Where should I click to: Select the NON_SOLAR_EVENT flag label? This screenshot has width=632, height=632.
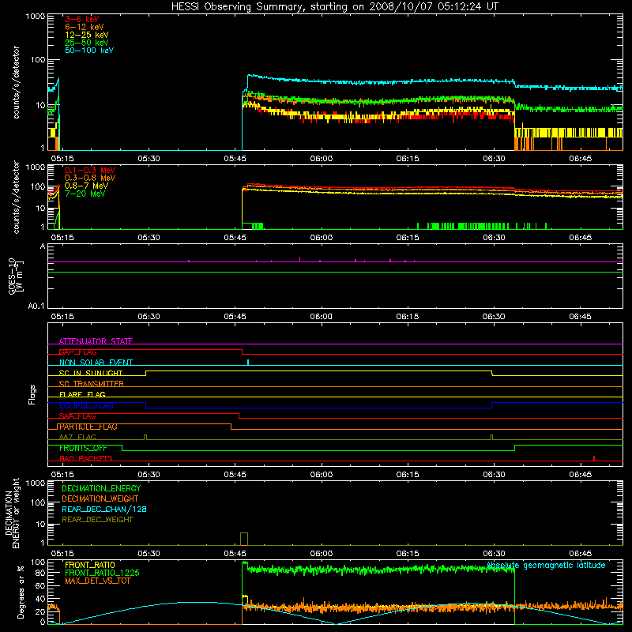tap(96, 363)
